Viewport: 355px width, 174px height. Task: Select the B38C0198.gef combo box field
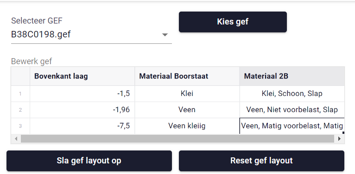coord(91,35)
